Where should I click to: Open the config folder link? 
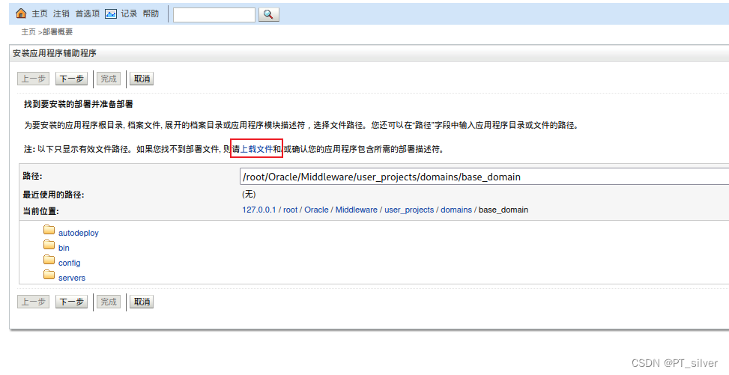(69, 263)
